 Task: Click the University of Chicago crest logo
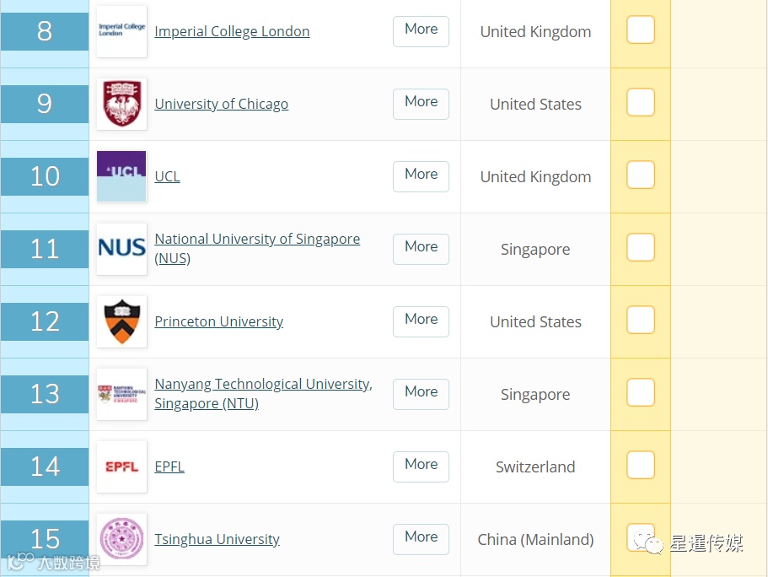click(121, 104)
